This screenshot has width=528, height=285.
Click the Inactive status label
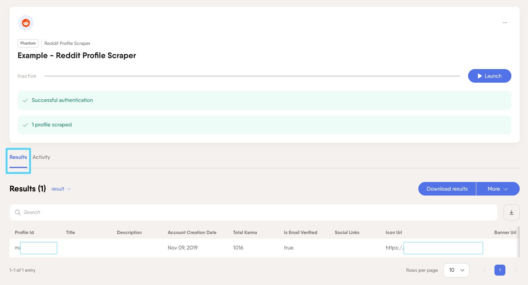pyautogui.click(x=27, y=76)
